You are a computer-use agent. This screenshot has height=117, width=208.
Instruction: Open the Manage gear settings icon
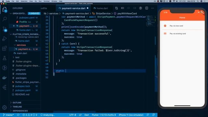[5, 107]
